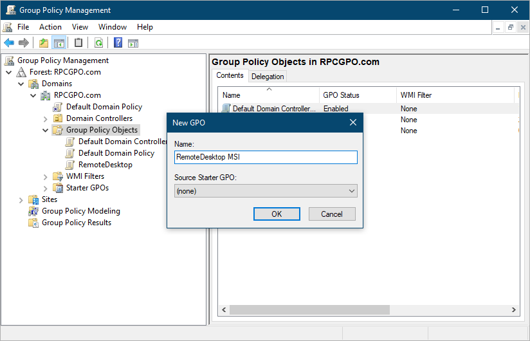Toggle the Show/Hide Action Pane icon

[x=133, y=43]
